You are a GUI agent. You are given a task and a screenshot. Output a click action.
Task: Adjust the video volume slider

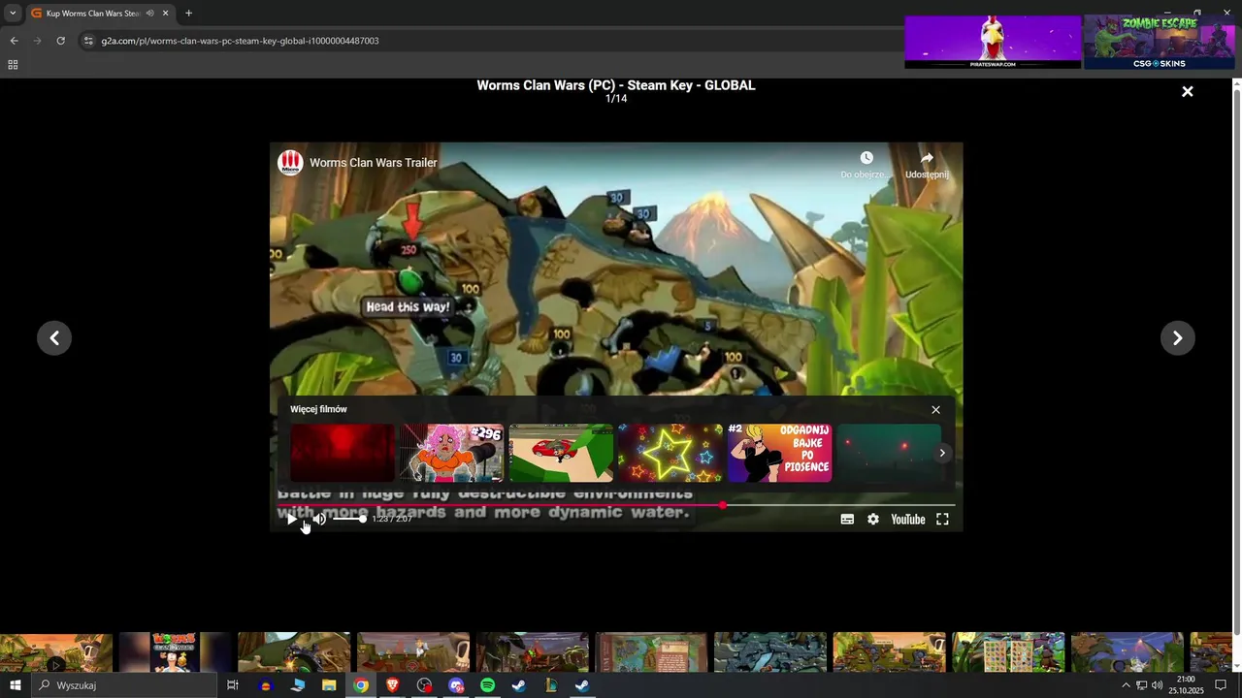(x=349, y=519)
